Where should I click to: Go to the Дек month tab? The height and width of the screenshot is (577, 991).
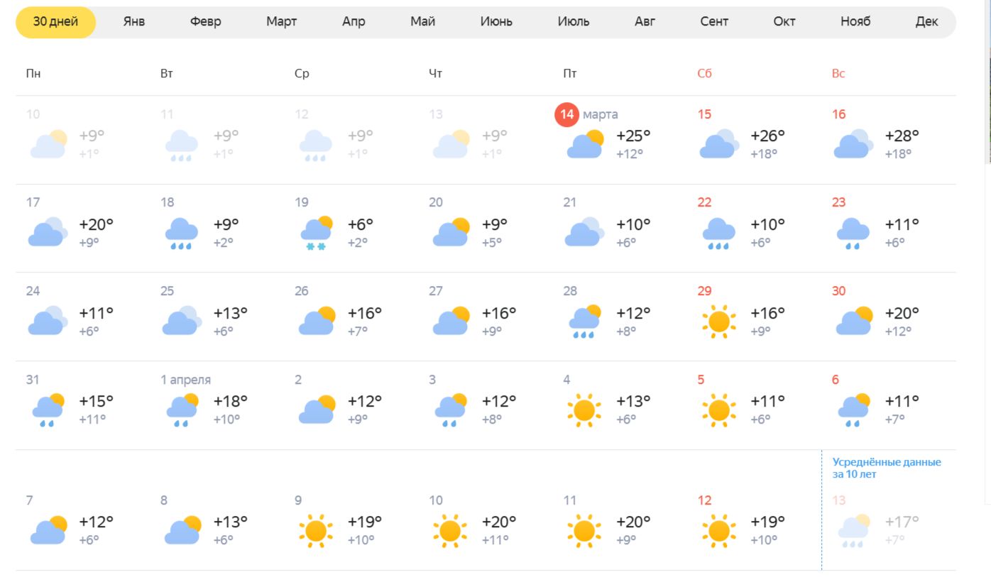926,21
